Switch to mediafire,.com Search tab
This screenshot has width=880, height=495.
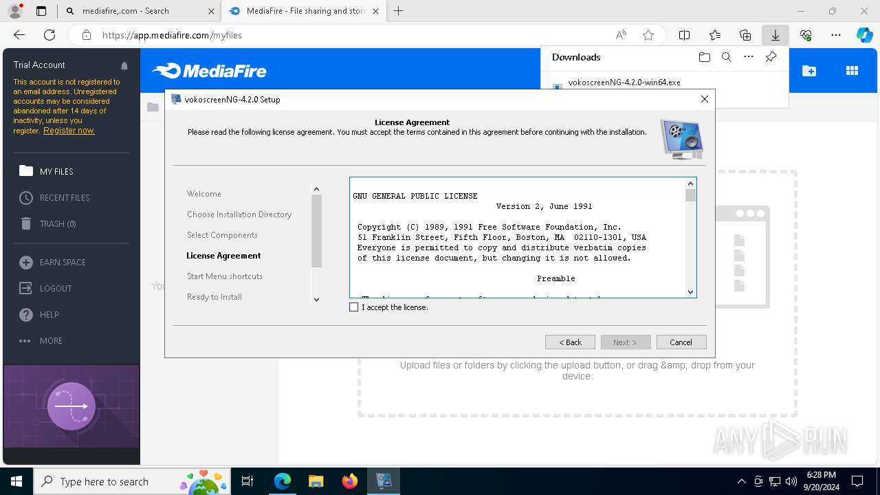[140, 11]
